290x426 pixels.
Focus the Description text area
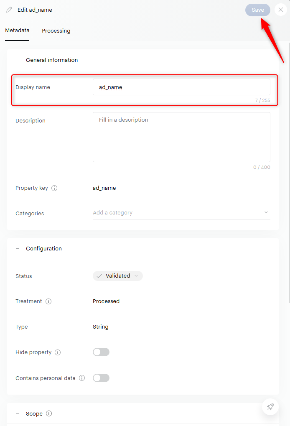(181, 137)
